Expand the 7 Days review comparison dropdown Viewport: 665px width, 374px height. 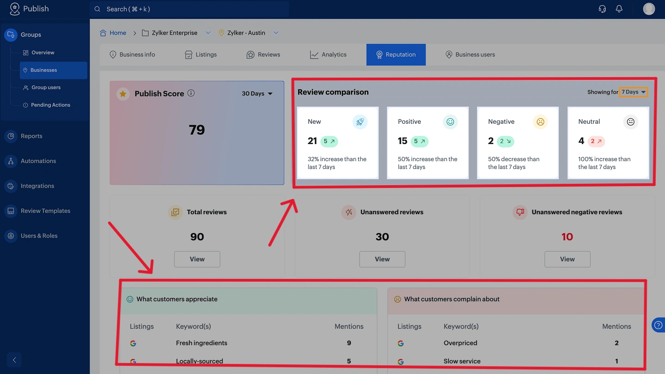(634, 92)
